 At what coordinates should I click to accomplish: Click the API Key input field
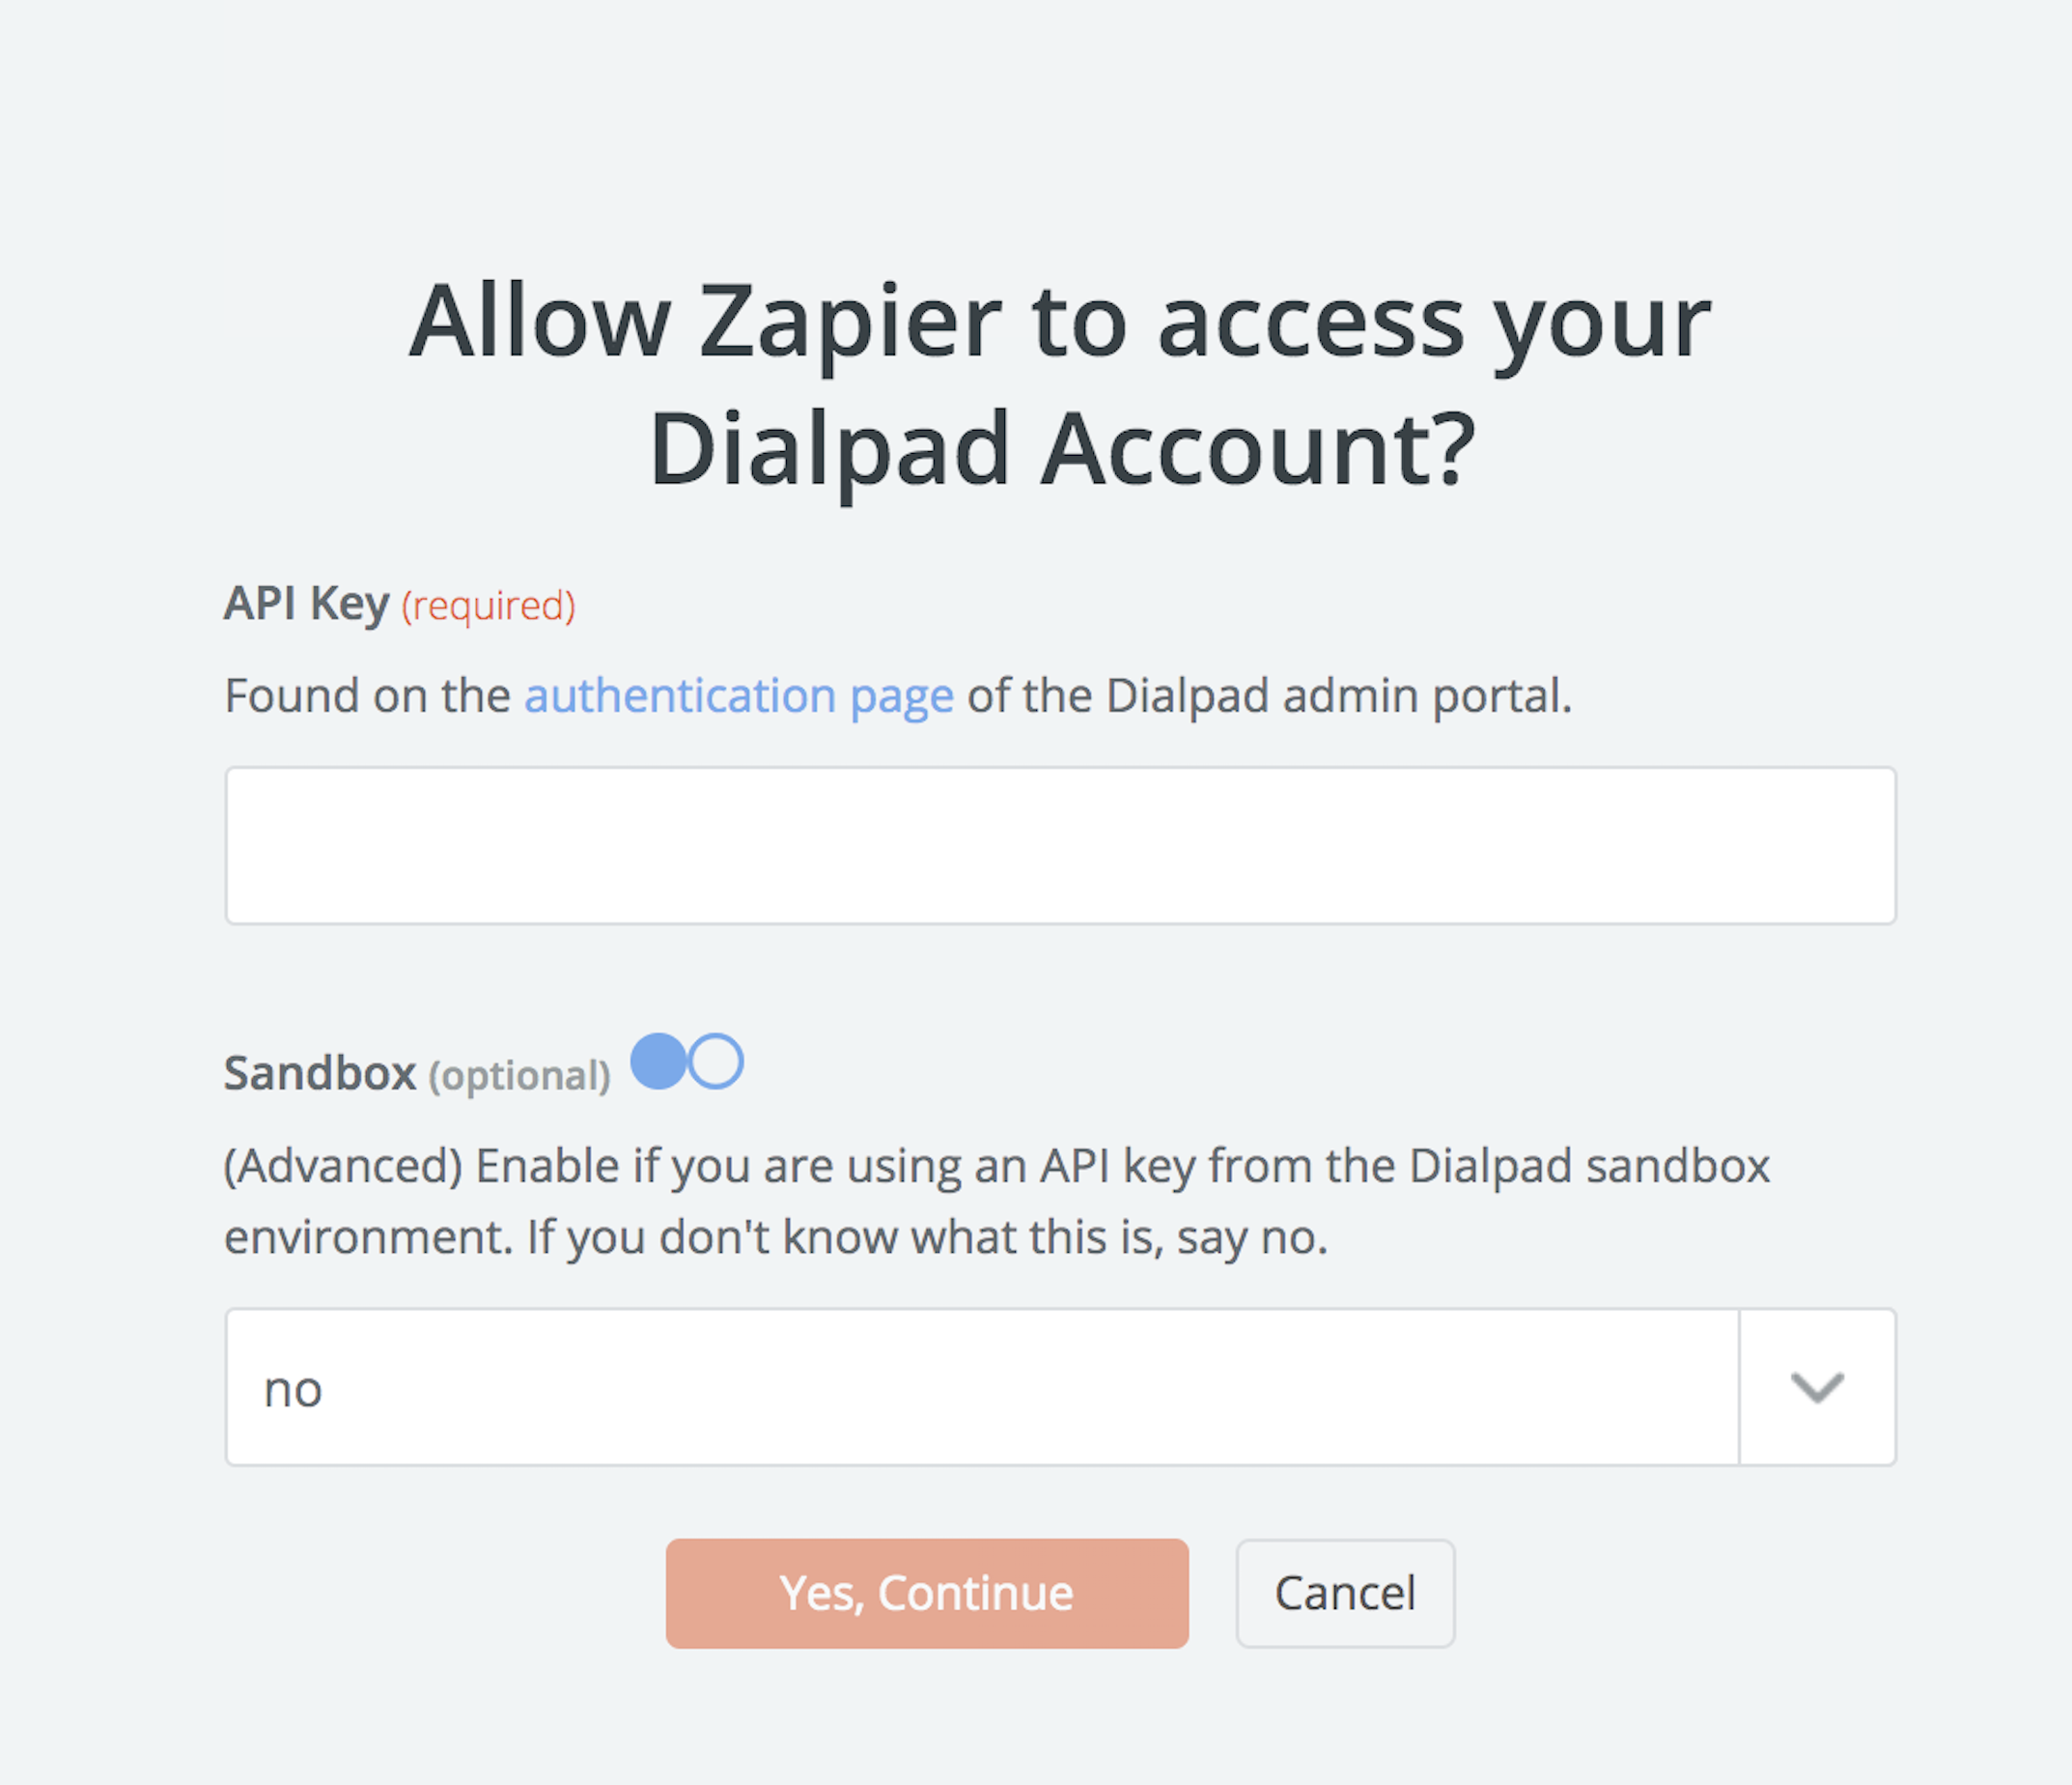click(x=1060, y=845)
